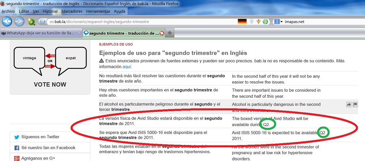Open a new tab with the plus button
The width and height of the screenshot is (365, 161).
tap(169, 33)
